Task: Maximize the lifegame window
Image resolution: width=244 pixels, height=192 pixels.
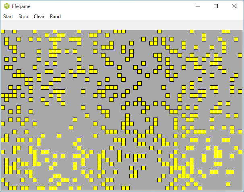Action: point(216,6)
